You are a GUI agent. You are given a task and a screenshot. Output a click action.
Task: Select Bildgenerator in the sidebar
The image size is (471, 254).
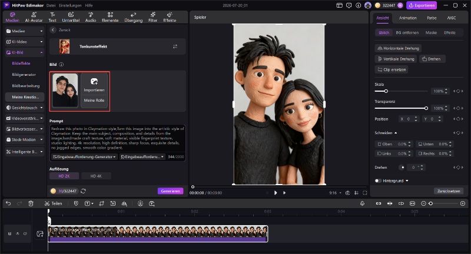pos(24,74)
